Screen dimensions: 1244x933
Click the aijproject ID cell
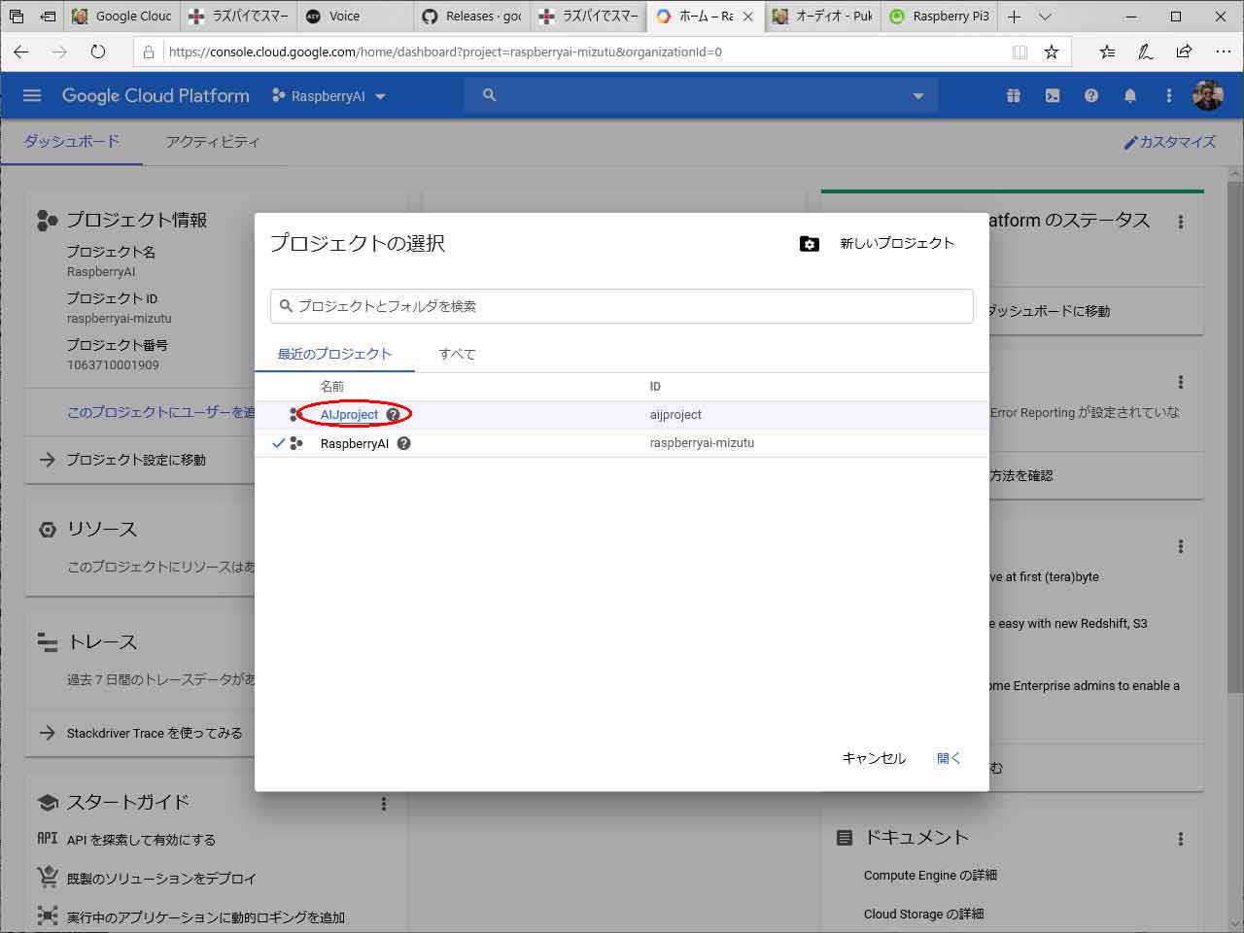[675, 415]
